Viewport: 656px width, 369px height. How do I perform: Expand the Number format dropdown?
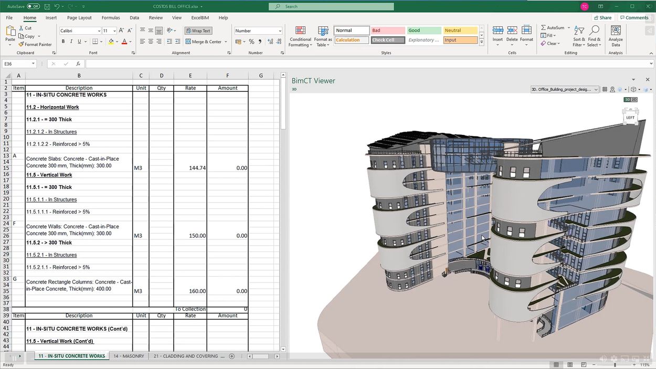(x=280, y=31)
